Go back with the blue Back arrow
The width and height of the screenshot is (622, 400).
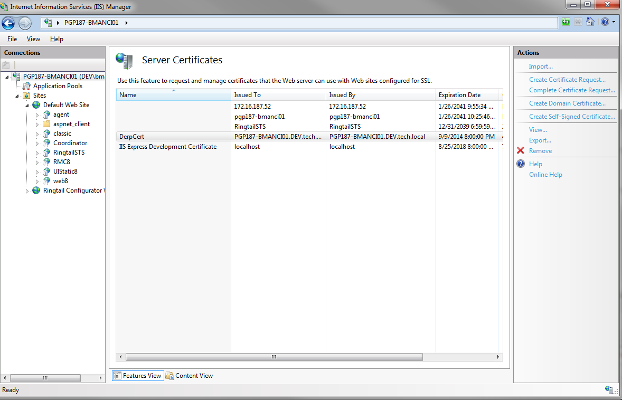(x=8, y=23)
